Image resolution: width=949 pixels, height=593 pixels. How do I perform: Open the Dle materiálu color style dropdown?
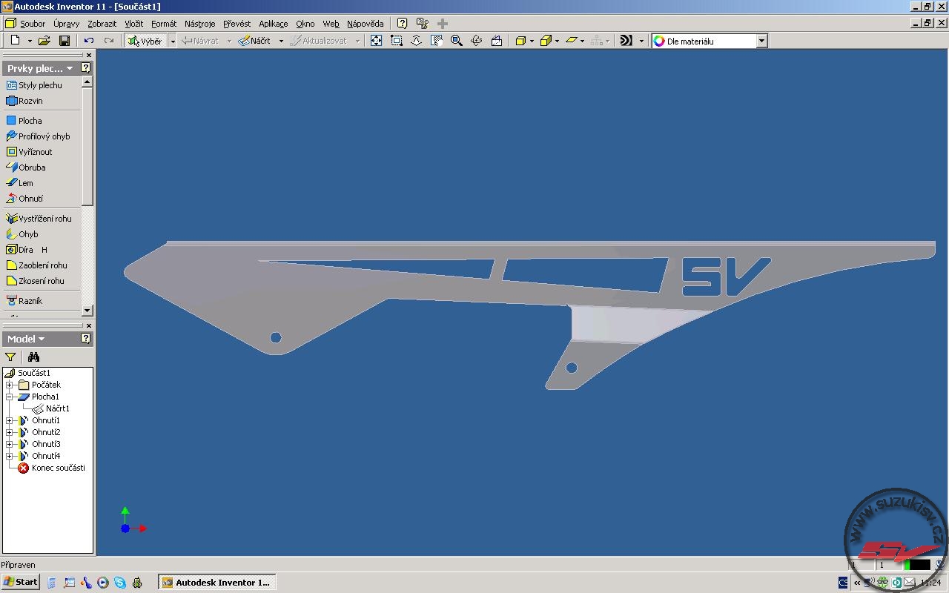[761, 42]
